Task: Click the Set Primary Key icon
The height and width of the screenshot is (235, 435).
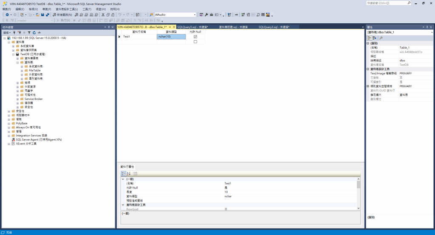Action: pos(236,15)
